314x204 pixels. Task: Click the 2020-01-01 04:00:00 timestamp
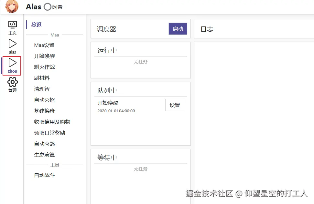click(116, 111)
